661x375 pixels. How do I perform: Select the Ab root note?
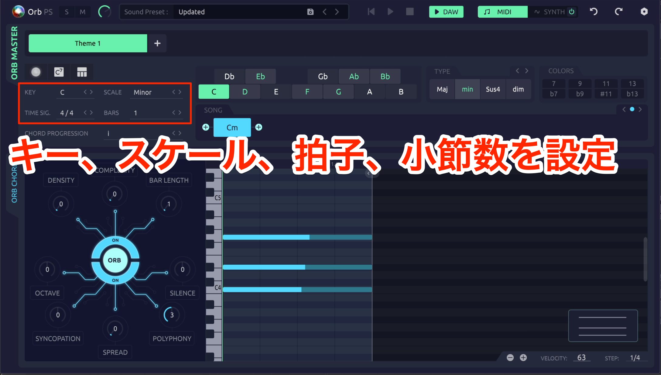click(354, 77)
